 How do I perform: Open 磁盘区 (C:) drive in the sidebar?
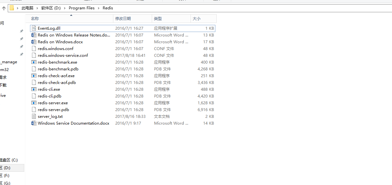pos(9,160)
